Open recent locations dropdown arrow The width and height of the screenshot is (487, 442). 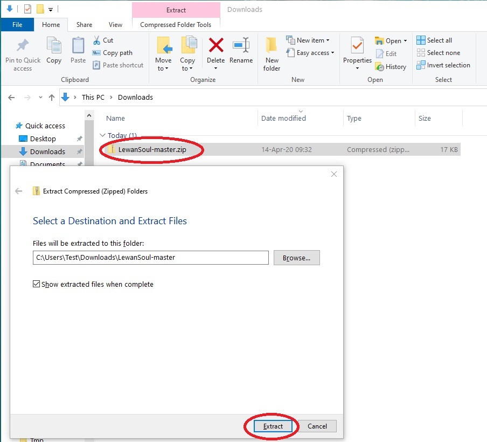(40, 98)
